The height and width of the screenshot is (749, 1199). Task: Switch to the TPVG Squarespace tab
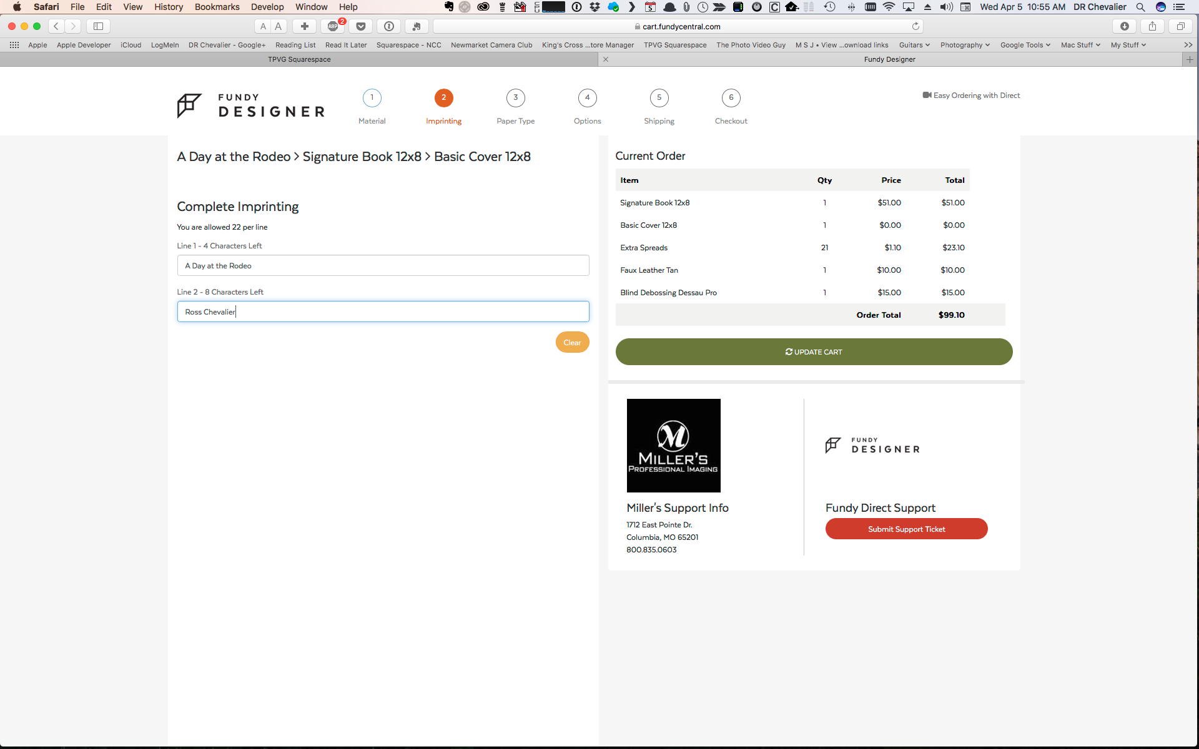click(x=299, y=59)
